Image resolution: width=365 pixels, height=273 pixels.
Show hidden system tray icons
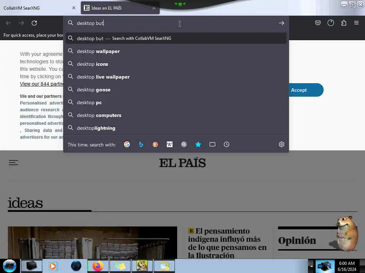(x=312, y=266)
